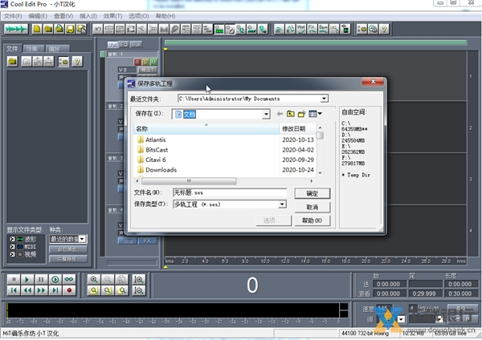
Task: Click the FX toolbar icon
Action: 312,29
